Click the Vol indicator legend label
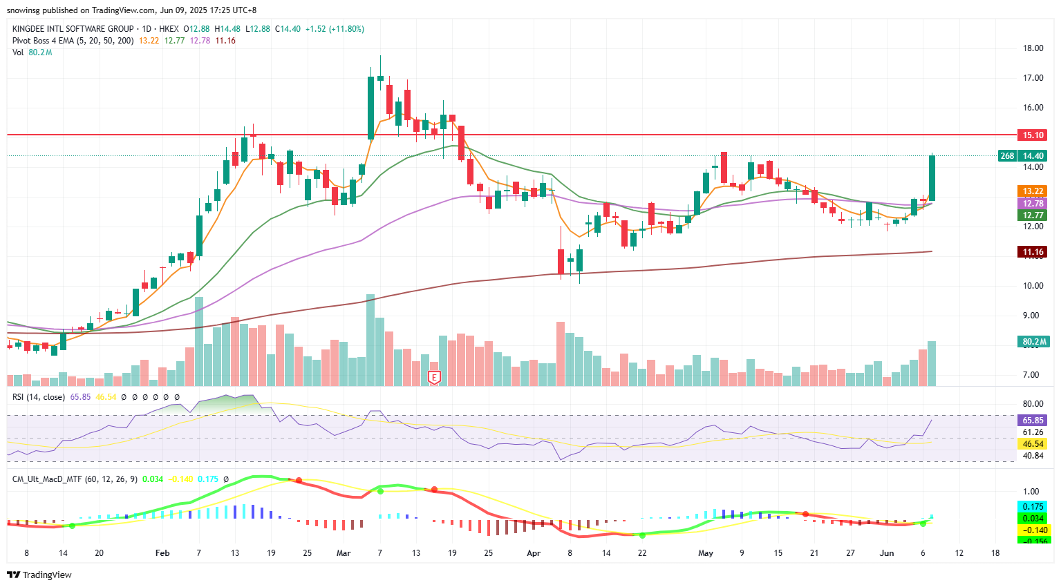The width and height of the screenshot is (1061, 587). click(x=17, y=52)
